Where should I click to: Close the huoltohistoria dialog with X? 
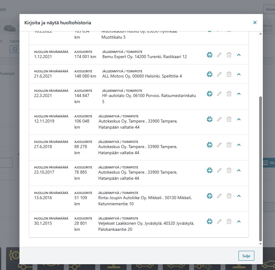(255, 22)
